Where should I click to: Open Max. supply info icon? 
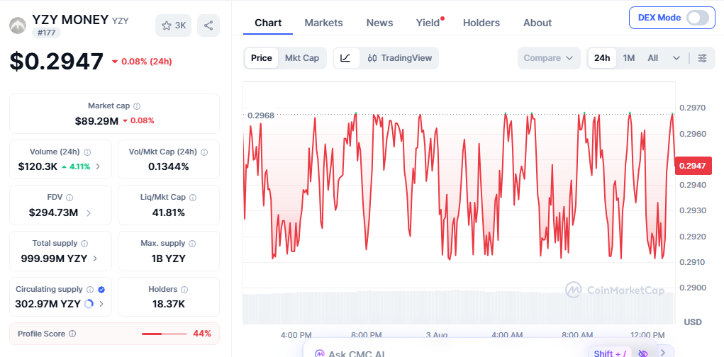pos(192,243)
